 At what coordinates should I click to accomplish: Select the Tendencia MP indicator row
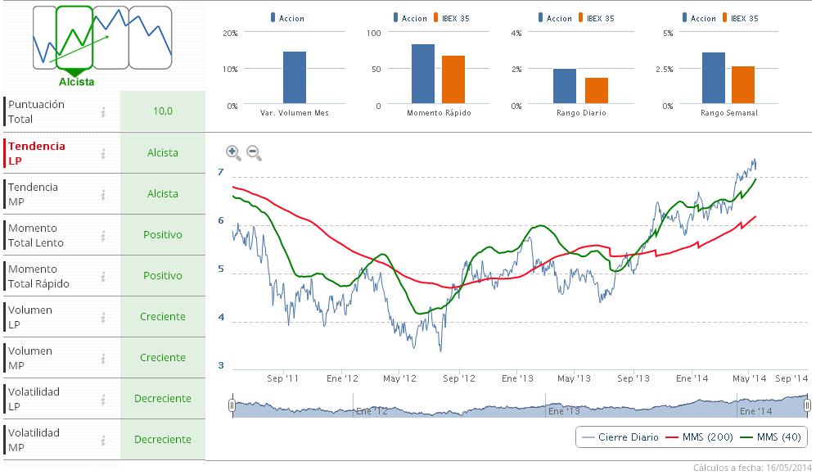[104, 194]
